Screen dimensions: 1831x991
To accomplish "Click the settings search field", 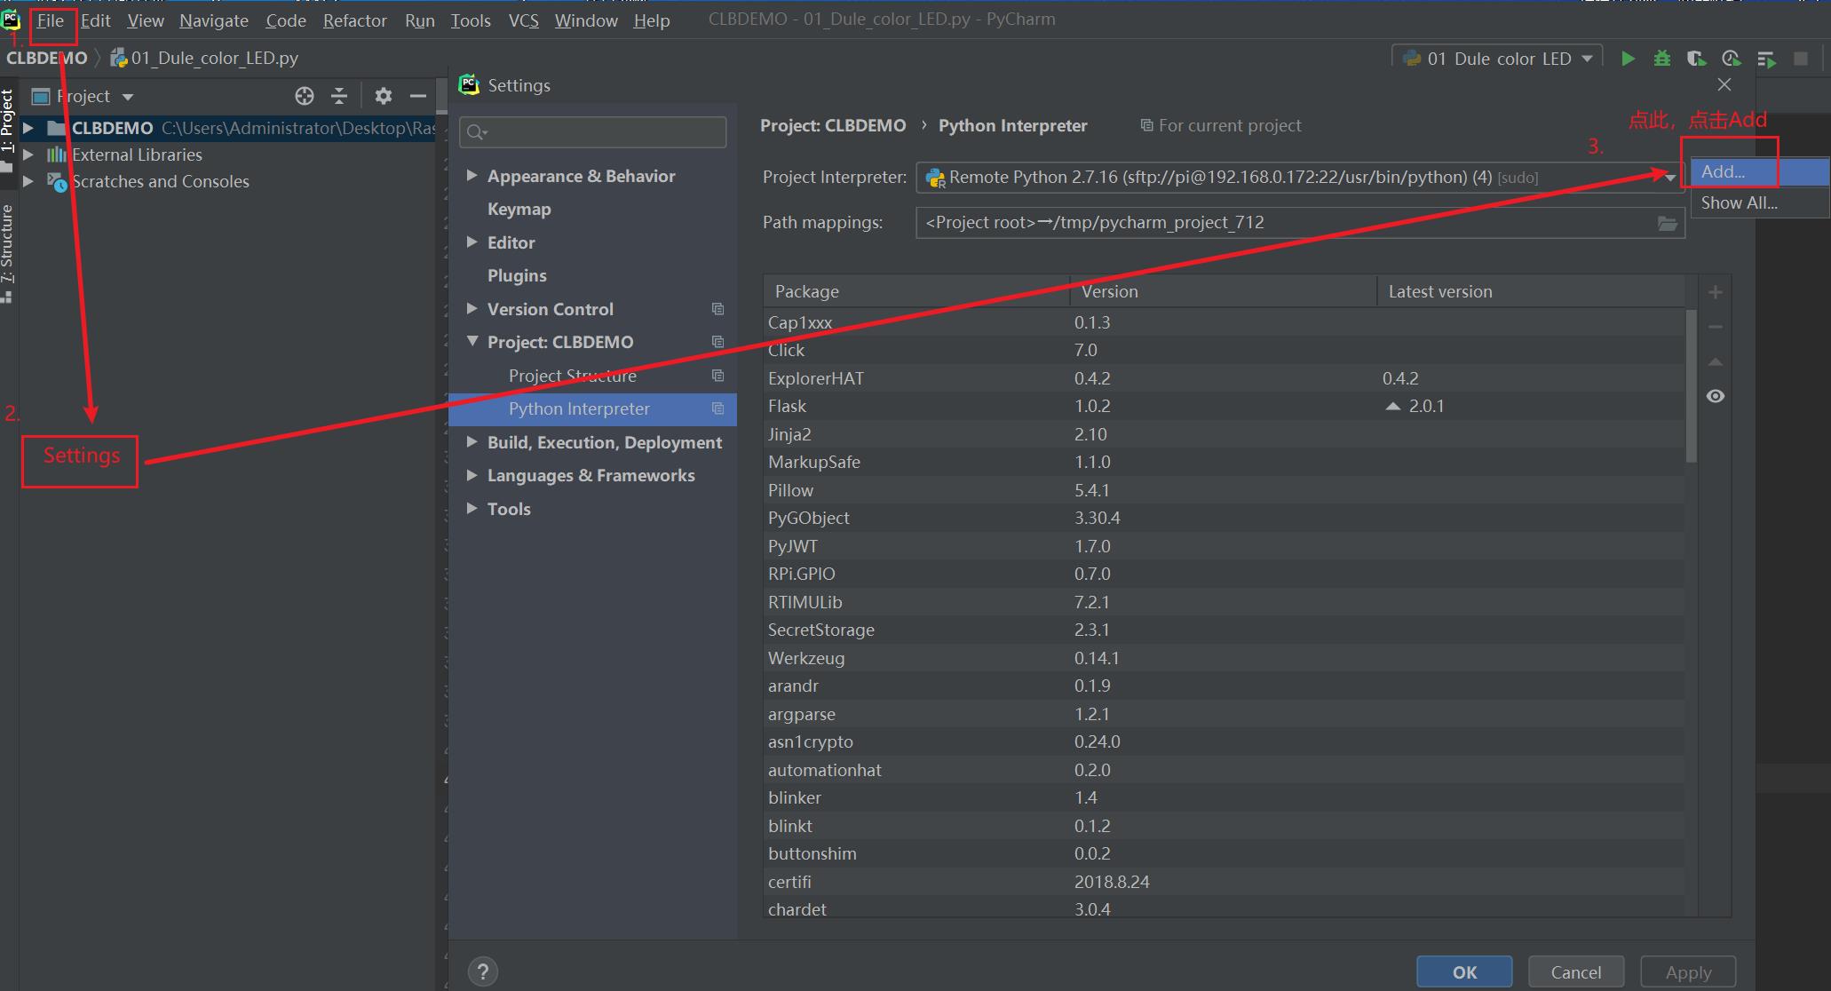I will (x=593, y=132).
